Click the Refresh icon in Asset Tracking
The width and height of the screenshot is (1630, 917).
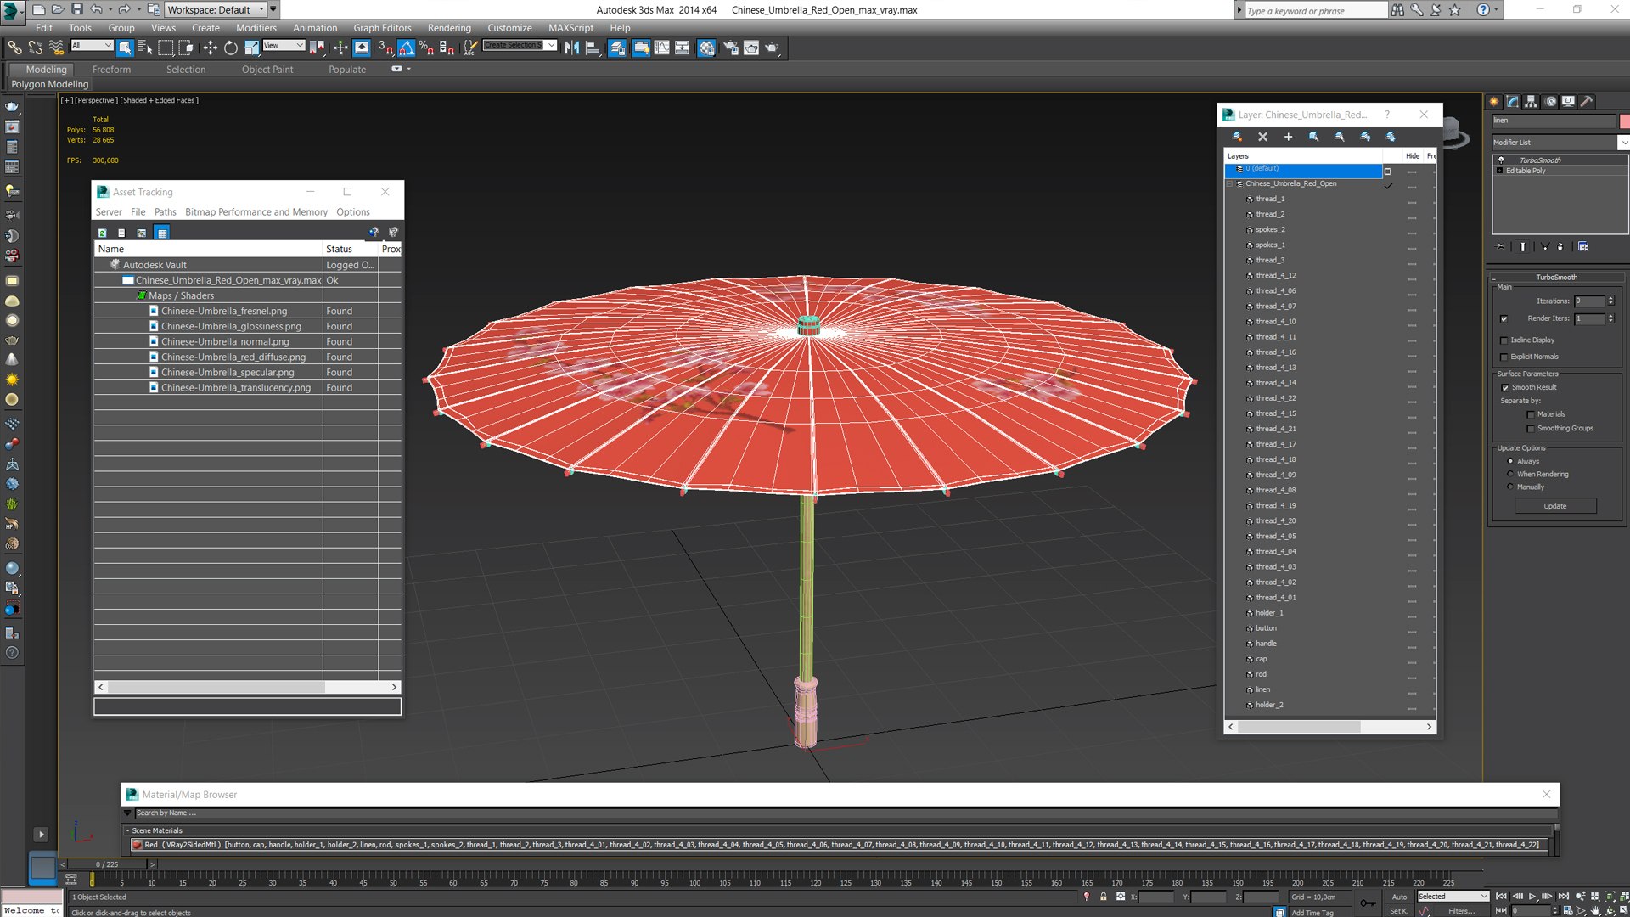(102, 233)
